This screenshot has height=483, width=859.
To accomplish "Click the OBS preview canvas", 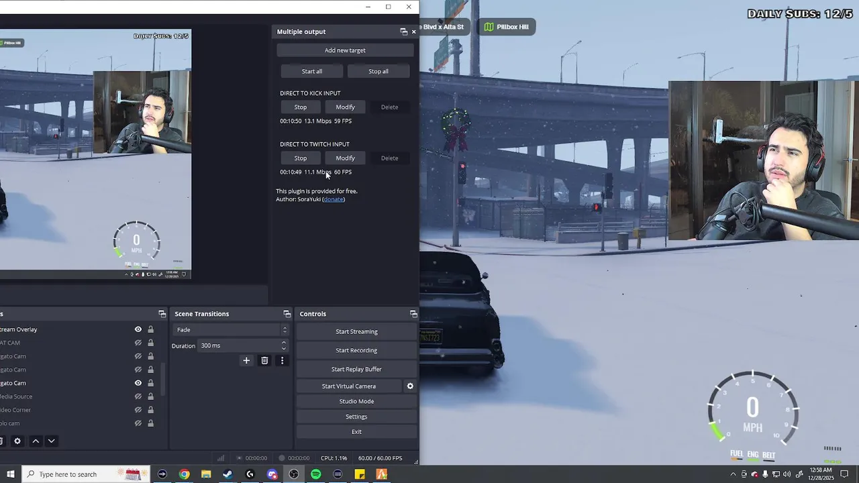I will [x=95, y=154].
